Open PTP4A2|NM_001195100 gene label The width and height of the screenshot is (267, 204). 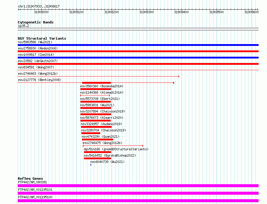[x=35, y=197]
